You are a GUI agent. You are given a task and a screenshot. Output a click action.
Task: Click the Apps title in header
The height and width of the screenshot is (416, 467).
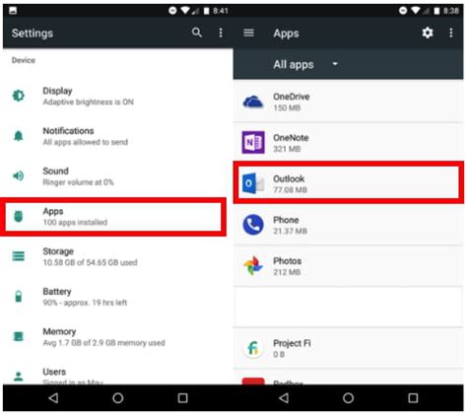point(286,34)
